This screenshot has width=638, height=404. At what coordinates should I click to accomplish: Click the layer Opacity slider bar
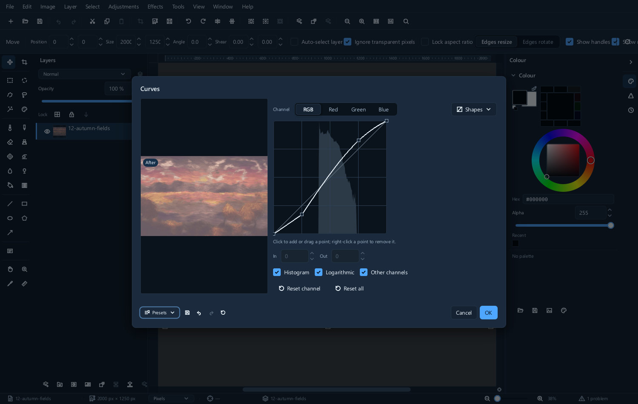(x=86, y=101)
